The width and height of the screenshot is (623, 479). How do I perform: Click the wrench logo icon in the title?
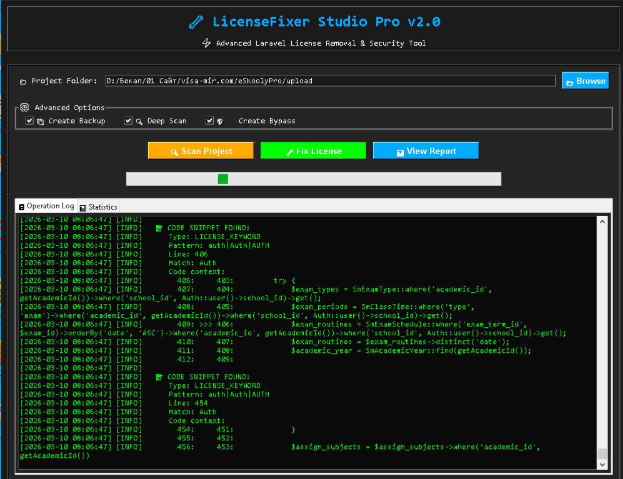point(196,22)
